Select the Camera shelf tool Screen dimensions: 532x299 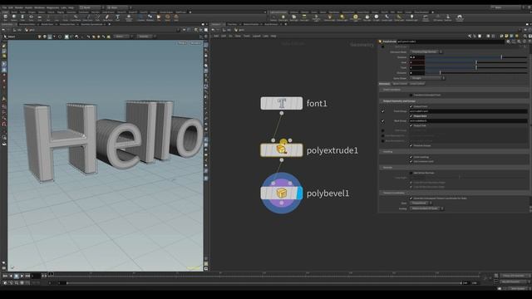(273, 17)
